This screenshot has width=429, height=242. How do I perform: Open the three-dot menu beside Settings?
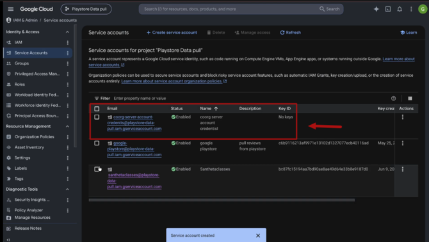68,157
